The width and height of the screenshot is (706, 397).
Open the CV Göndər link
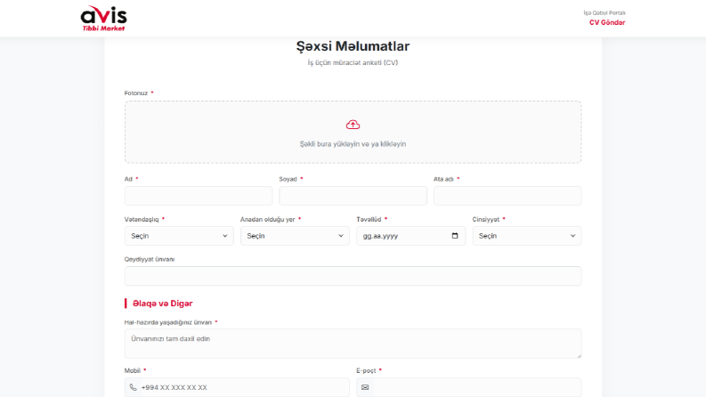[607, 22]
